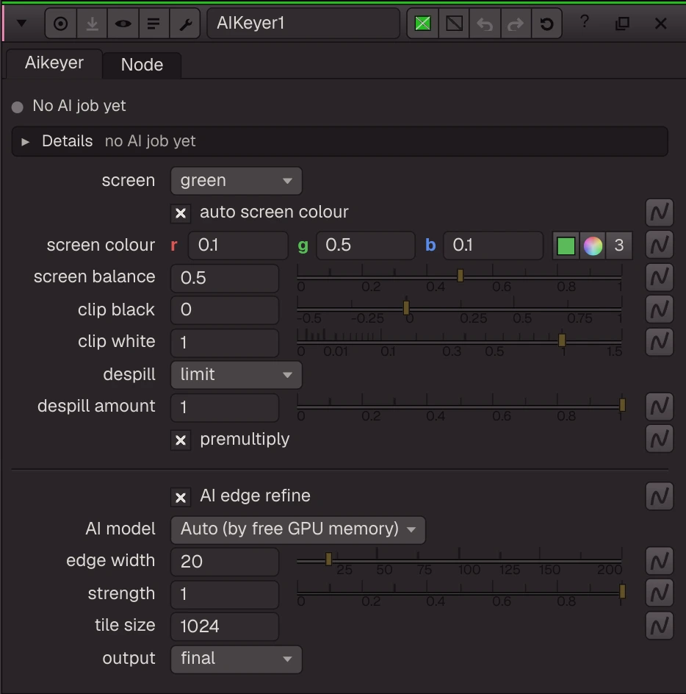The width and height of the screenshot is (686, 694).
Task: Click the screen colour r value field
Action: (238, 246)
